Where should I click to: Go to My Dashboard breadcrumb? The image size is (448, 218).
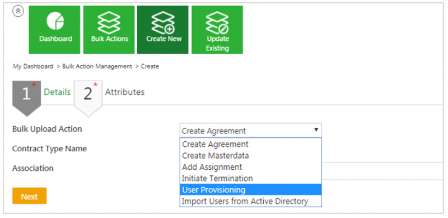[33, 66]
